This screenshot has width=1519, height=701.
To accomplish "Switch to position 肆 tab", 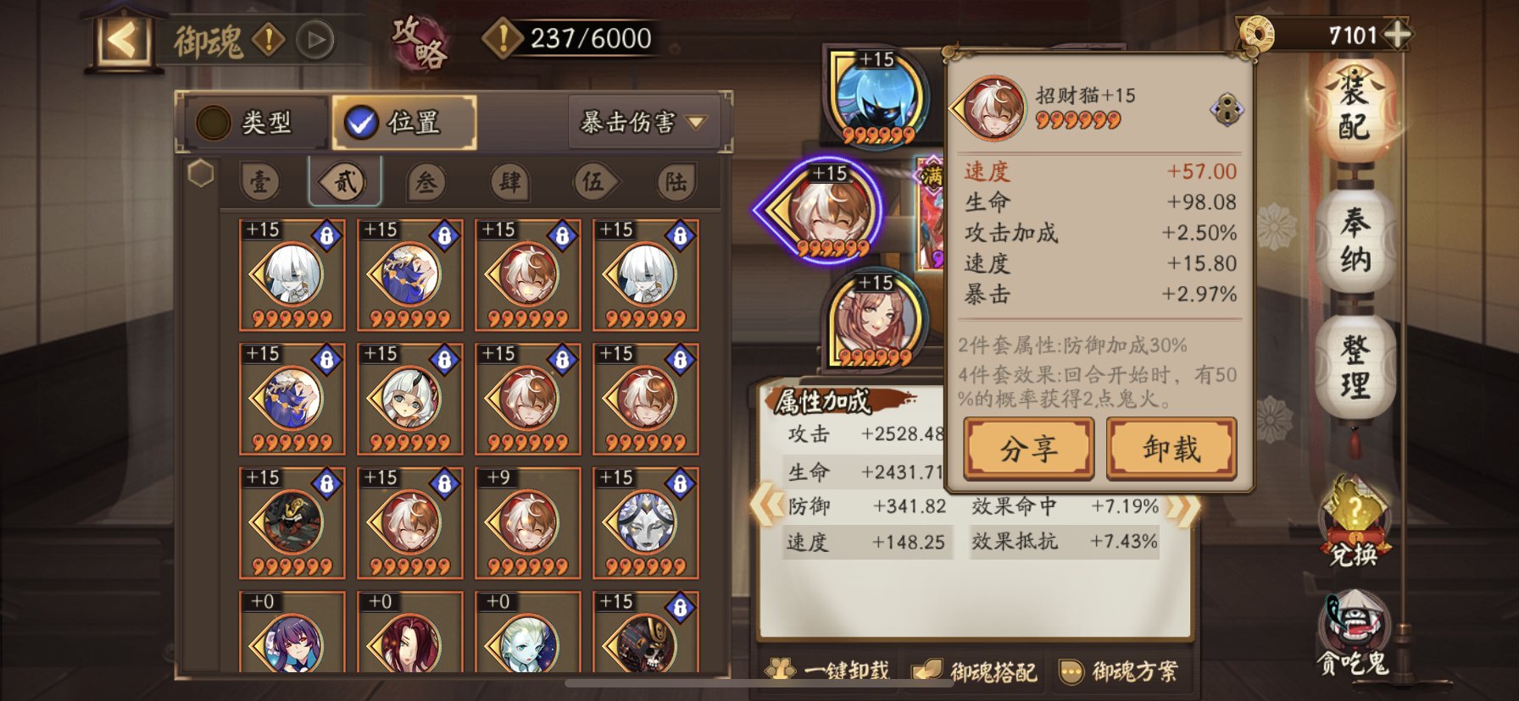I will coord(510,181).
